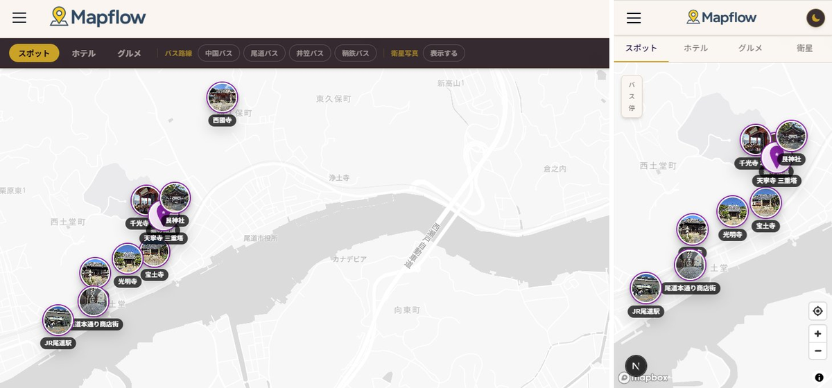Select the スポット tab in mobile view
The image size is (832, 388).
point(641,48)
